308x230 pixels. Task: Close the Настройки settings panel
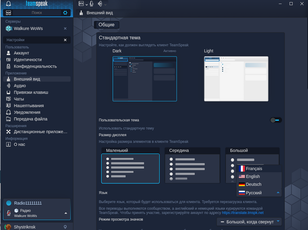click(65, 40)
